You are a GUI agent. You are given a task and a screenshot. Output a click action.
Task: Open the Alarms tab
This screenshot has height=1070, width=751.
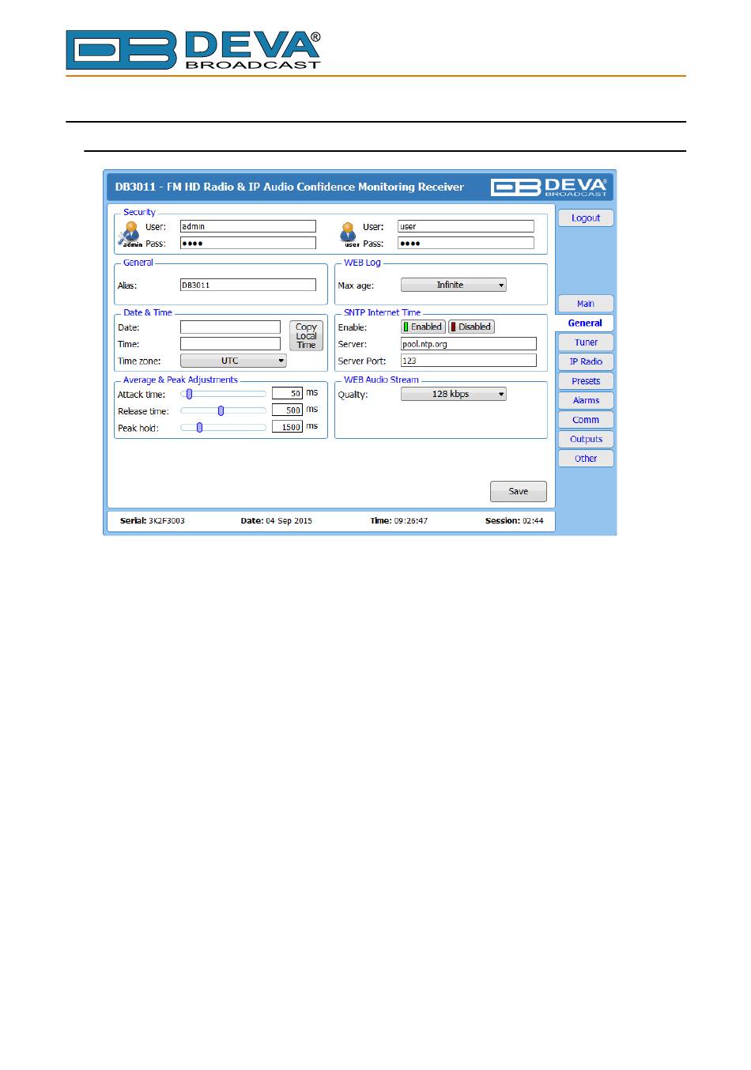coord(586,400)
